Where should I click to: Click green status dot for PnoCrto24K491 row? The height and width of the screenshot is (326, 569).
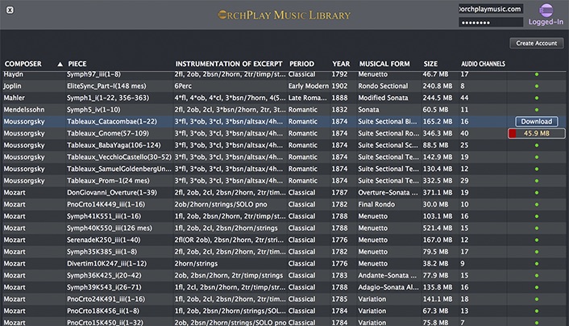pos(537,299)
